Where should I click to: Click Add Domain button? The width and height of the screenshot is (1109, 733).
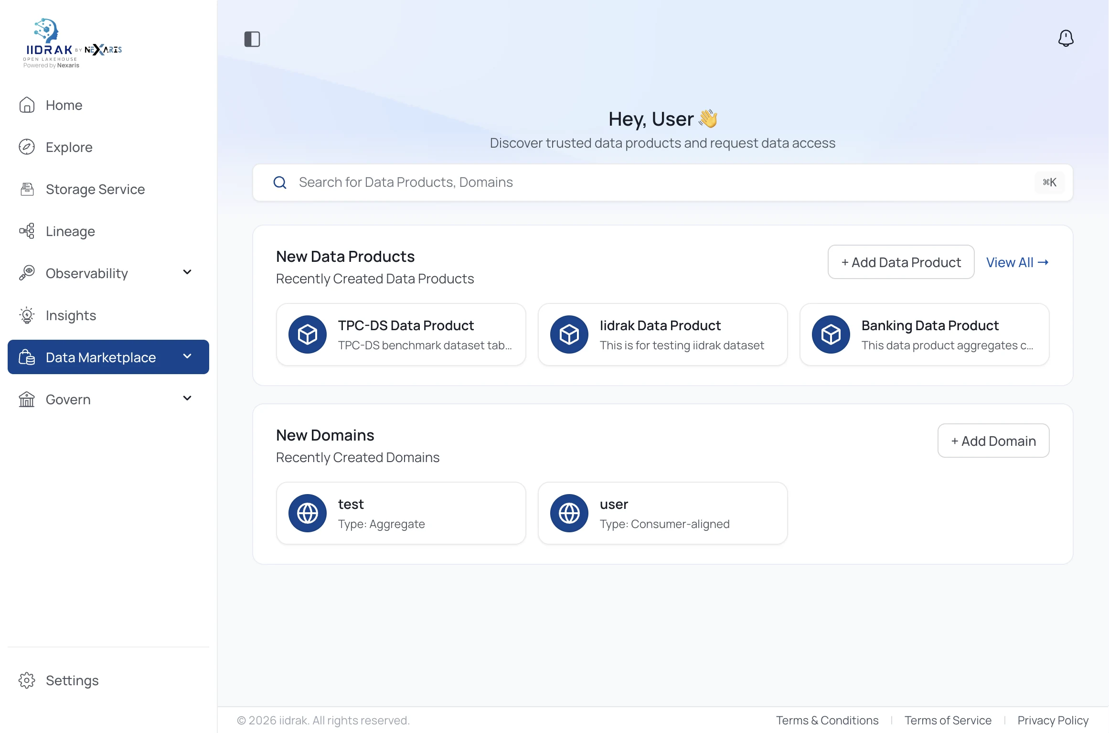coord(993,441)
